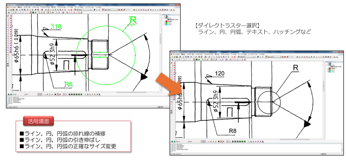Select Layer 1 in upper-left window project tree
Screen dimensions: 346x160
click(170, 21)
